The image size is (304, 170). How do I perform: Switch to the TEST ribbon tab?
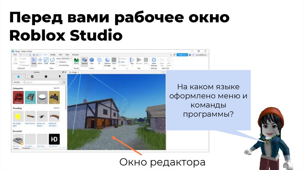pyautogui.click(x=61, y=55)
